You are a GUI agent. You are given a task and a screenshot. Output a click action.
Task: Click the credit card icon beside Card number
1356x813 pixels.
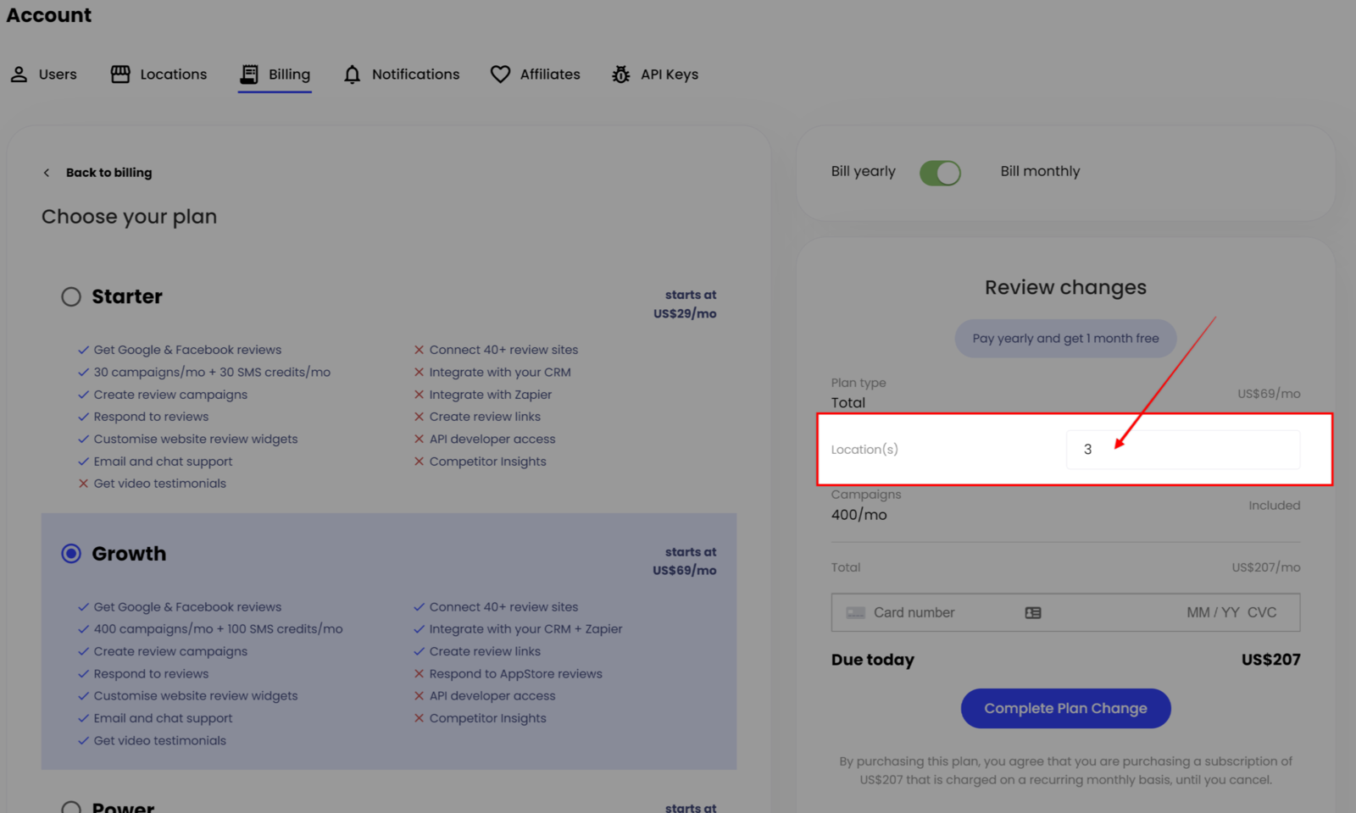(855, 612)
